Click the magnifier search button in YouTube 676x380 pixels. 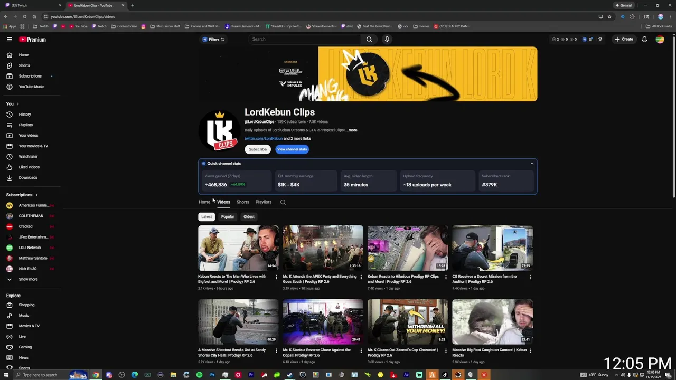(369, 39)
